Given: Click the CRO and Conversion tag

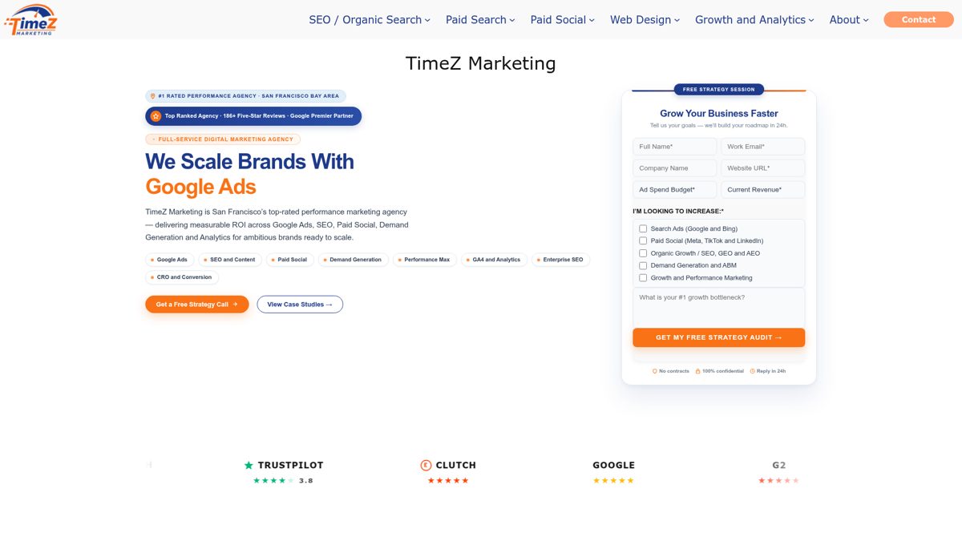Looking at the screenshot, I should [x=182, y=277].
